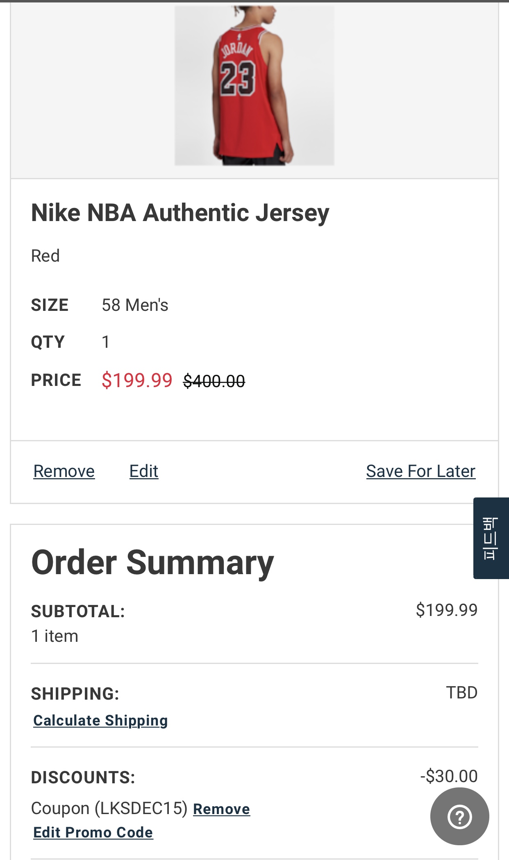The image size is (509, 860).
Task: Click the Edit Promo Code link
Action: click(x=93, y=832)
